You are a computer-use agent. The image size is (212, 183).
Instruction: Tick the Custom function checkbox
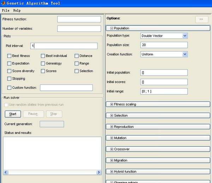(9, 88)
